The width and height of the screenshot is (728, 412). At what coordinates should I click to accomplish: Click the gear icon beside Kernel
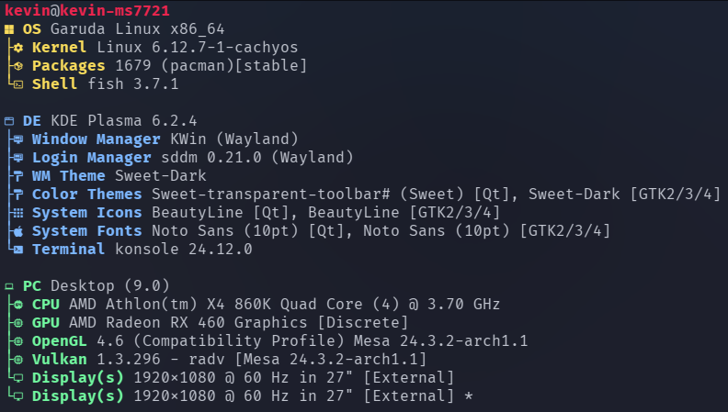18,48
